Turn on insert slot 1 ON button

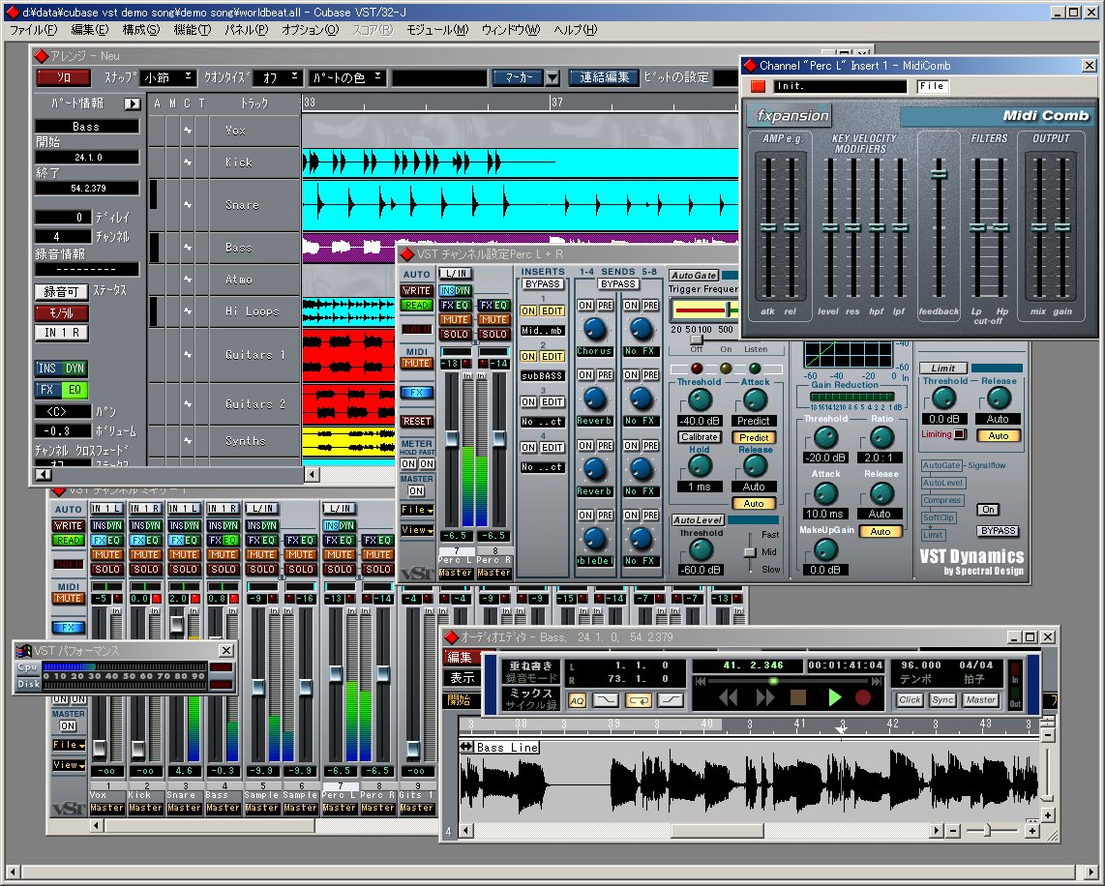(528, 310)
